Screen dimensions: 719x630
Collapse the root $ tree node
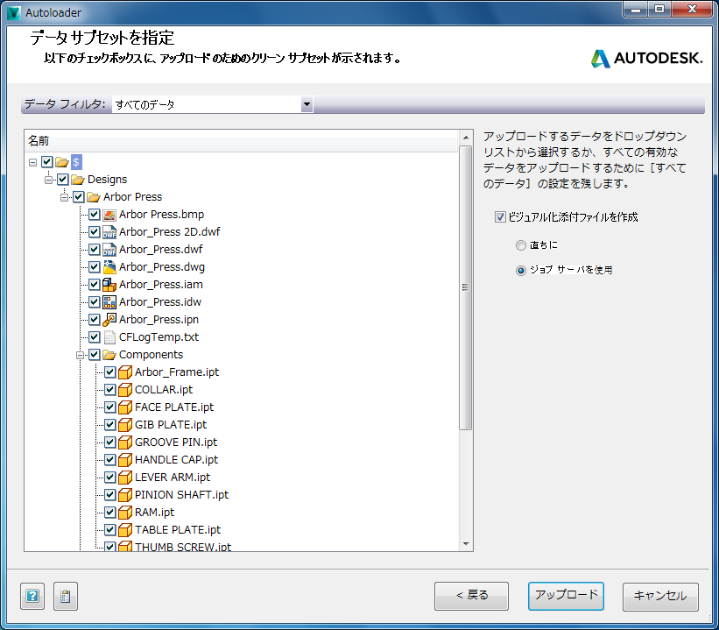[32, 162]
